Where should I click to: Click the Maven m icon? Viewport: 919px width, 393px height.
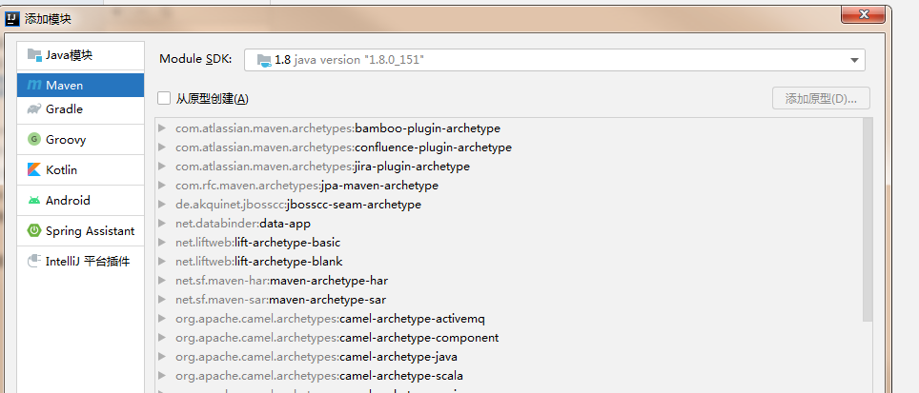click(x=34, y=86)
